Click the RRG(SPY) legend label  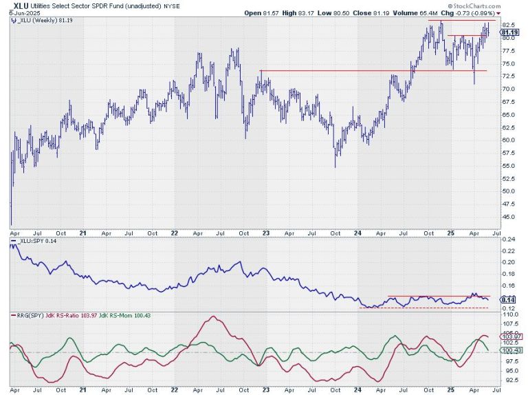(30, 316)
